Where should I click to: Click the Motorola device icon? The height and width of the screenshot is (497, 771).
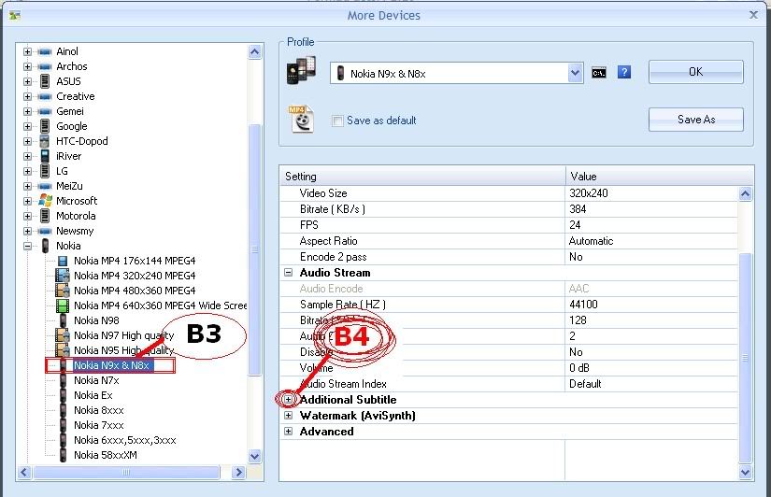[45, 216]
